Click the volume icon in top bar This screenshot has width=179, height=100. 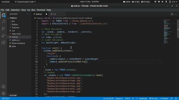162,2
